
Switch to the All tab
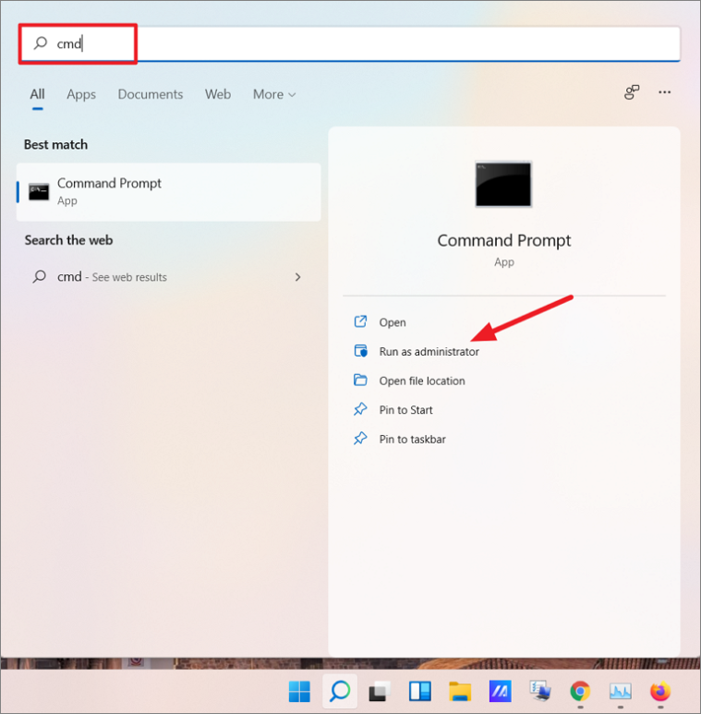pos(37,94)
